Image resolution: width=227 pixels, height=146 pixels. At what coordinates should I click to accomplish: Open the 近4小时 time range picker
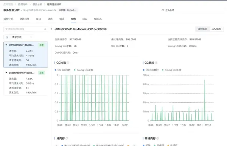click(168, 10)
